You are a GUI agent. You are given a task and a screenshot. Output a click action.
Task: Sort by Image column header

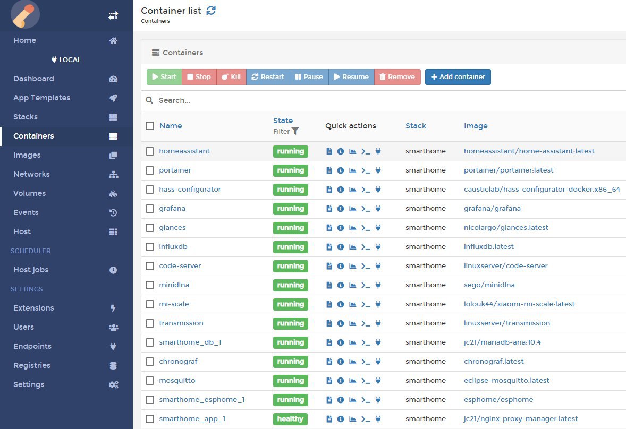pos(476,126)
